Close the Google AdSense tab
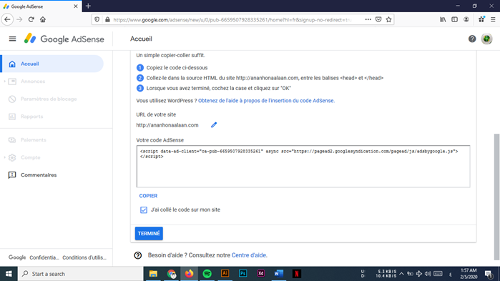 (76, 6)
